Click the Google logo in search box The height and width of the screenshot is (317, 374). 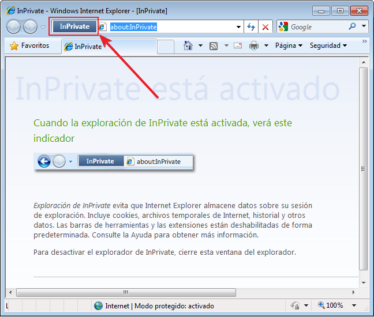tap(283, 27)
